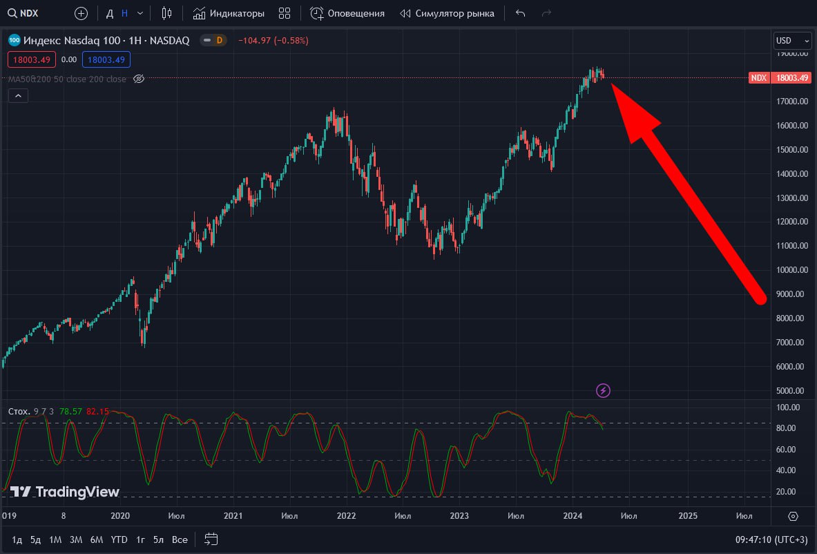Click the Nasdaq 100 index logo
This screenshot has width=817, height=554.
[x=14, y=40]
